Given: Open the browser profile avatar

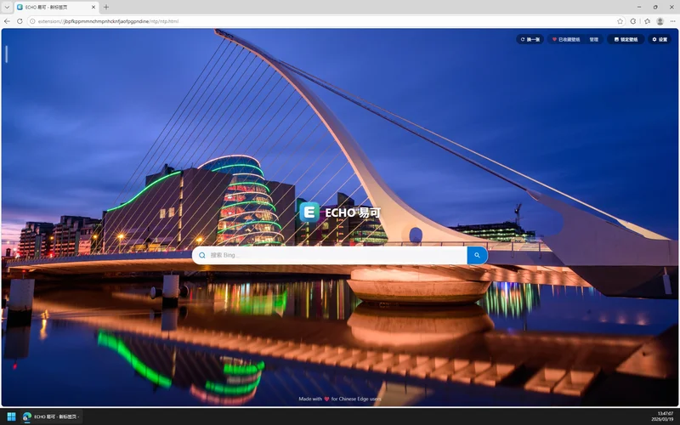Looking at the screenshot, I should (x=660, y=20).
